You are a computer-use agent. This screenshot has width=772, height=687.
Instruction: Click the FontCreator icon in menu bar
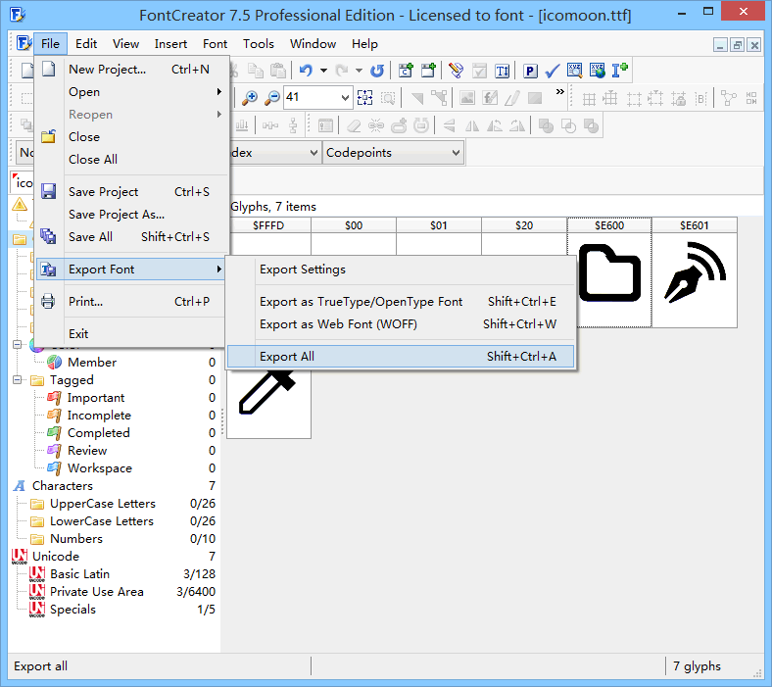(24, 43)
